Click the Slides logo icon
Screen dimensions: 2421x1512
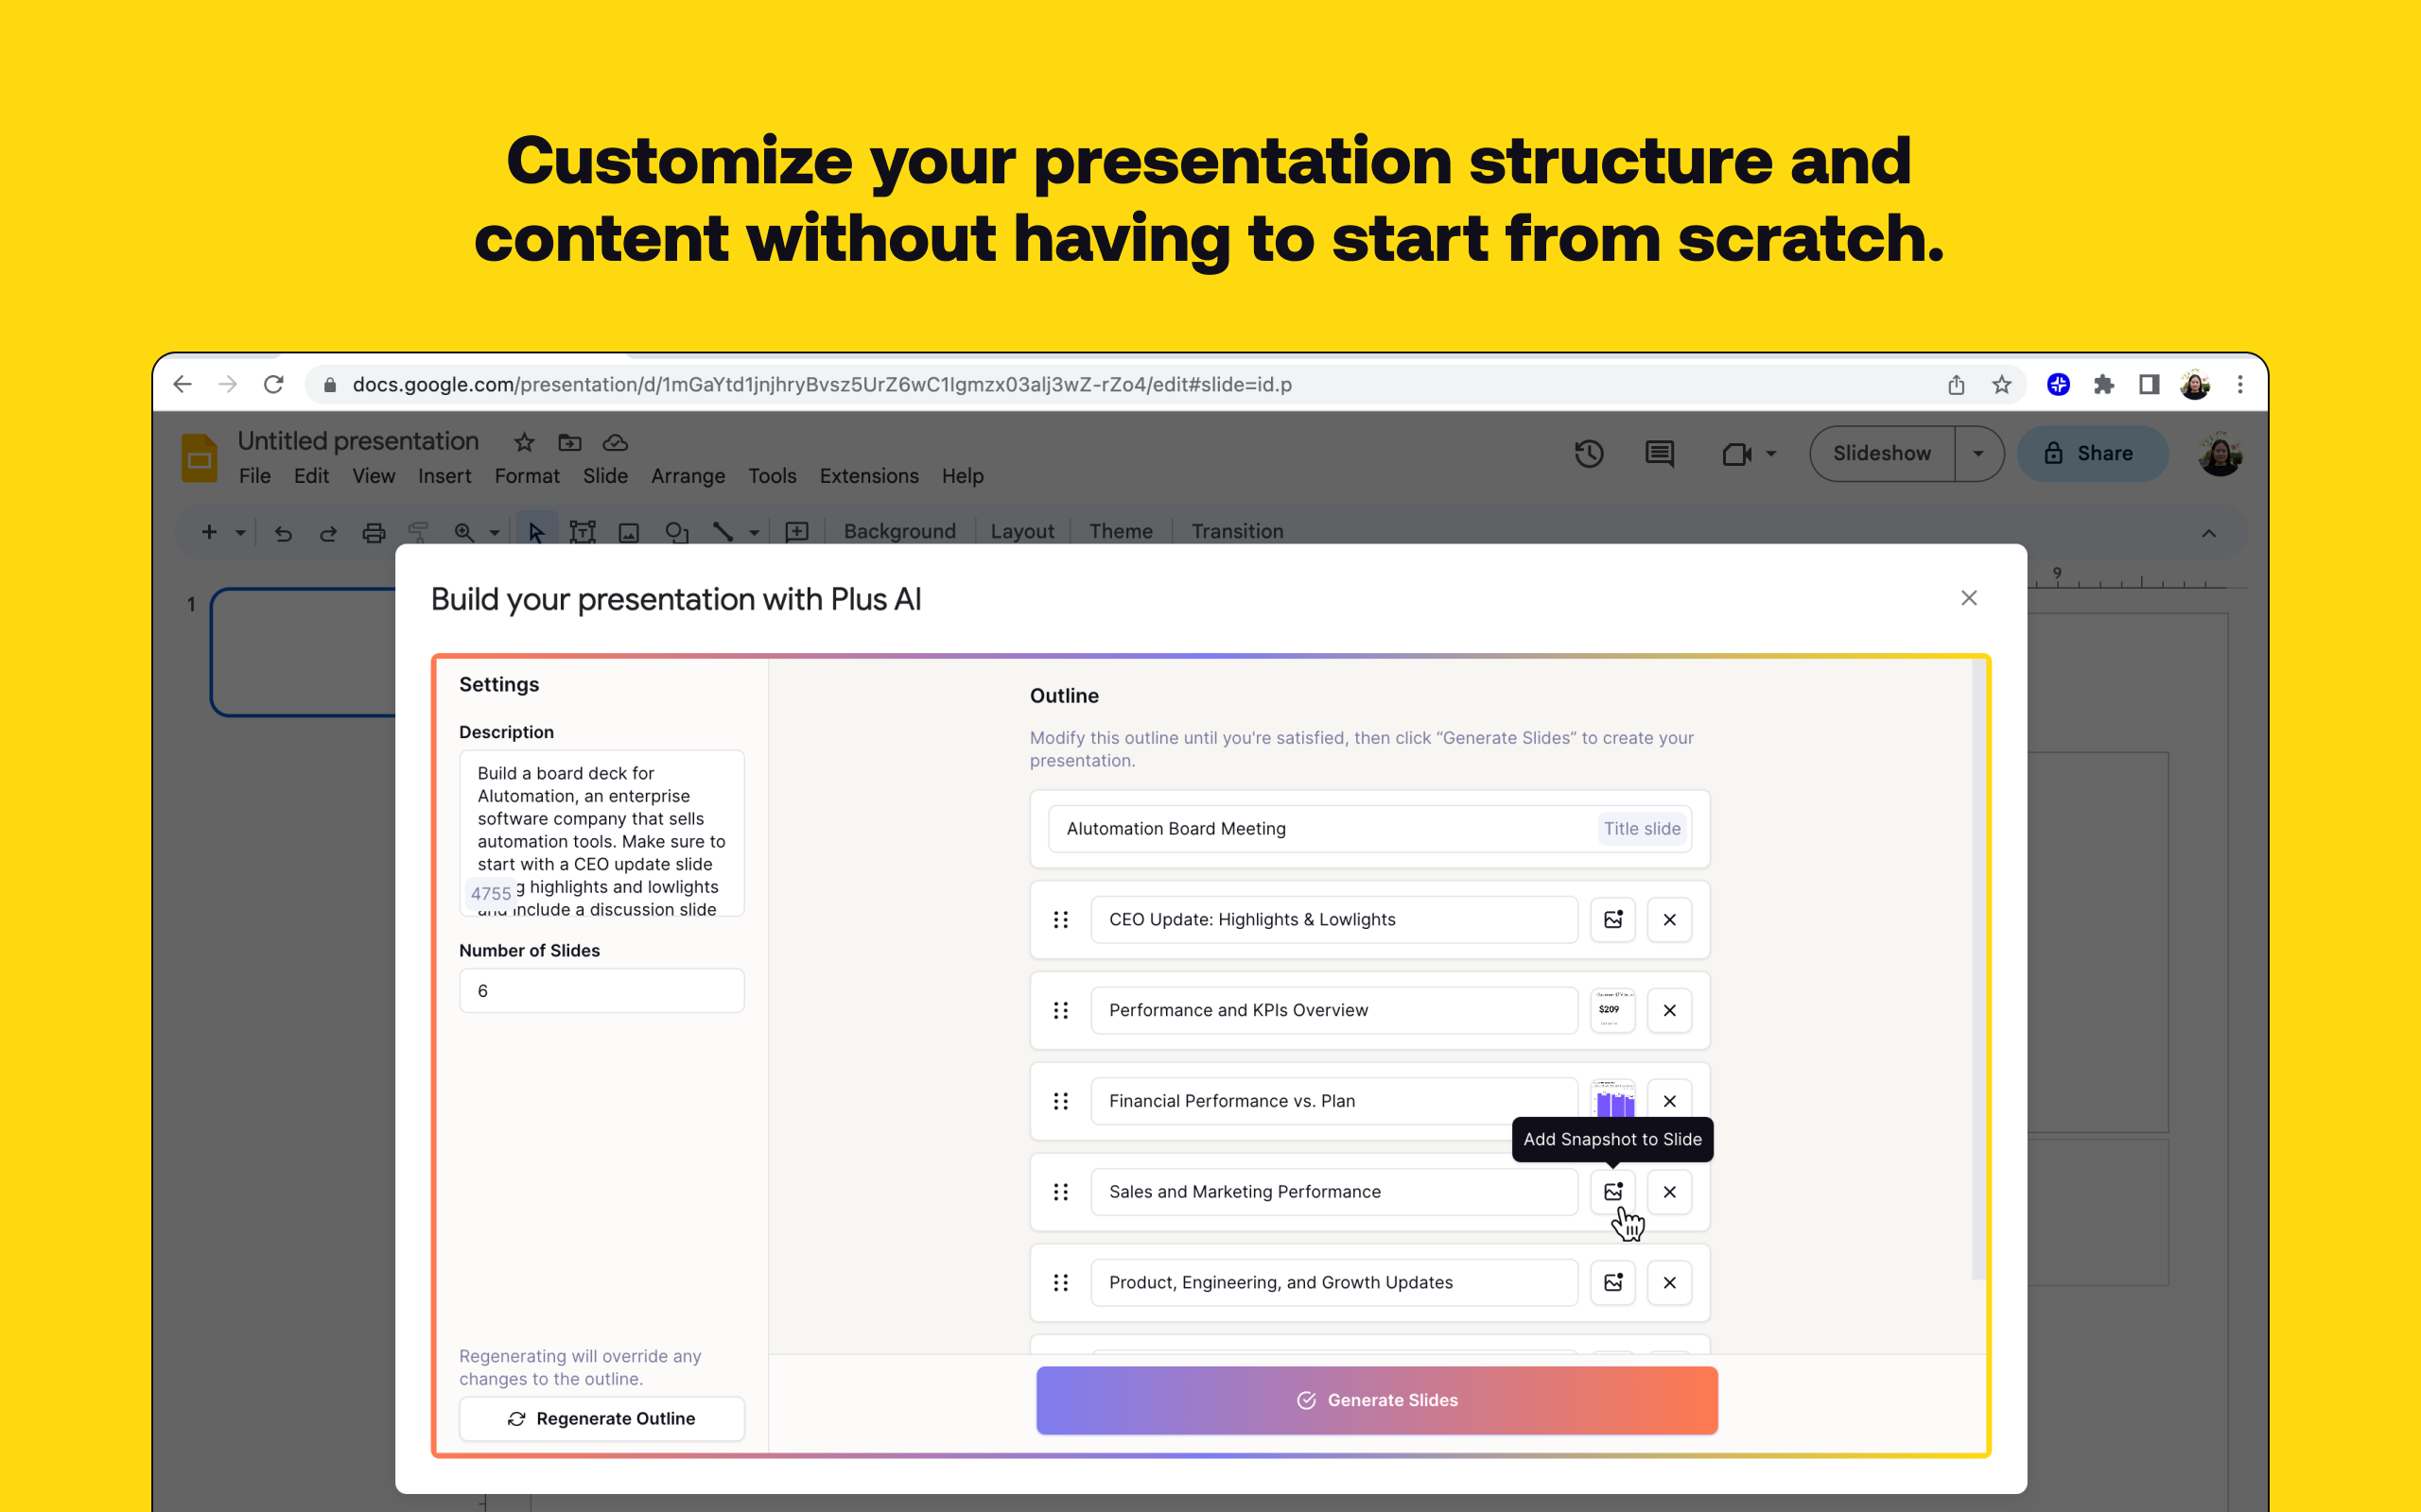click(x=200, y=458)
